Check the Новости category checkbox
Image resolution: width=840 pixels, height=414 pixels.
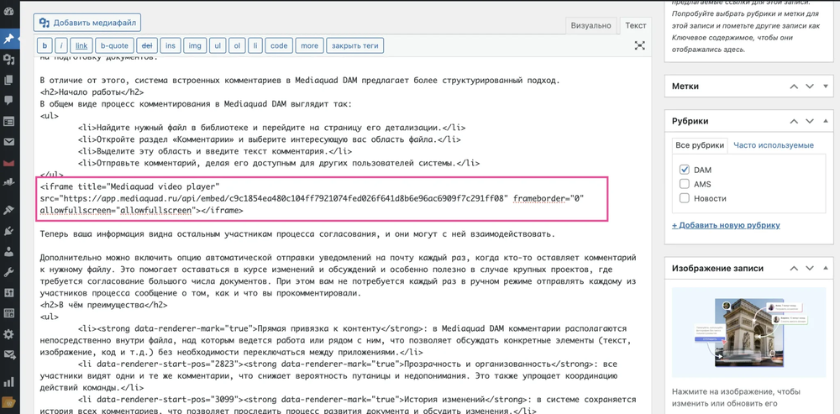click(685, 198)
